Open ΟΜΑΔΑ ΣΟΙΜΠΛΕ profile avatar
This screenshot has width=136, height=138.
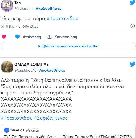pos(7,67)
